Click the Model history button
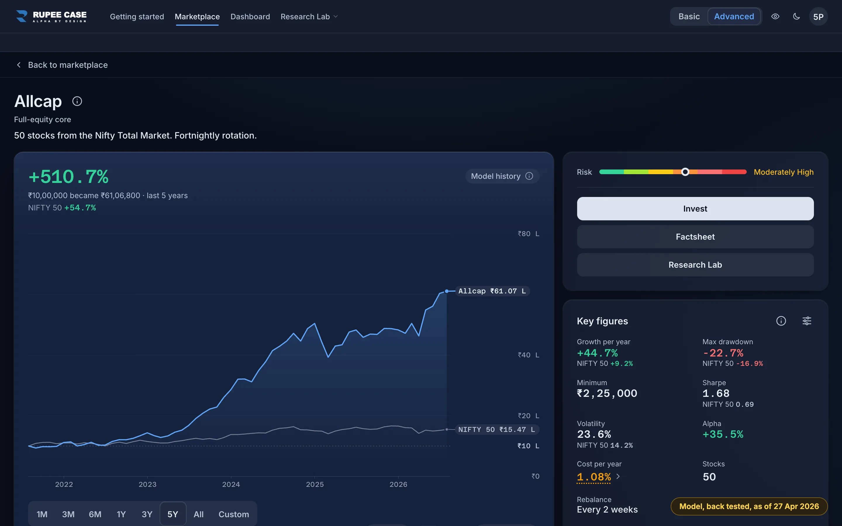 point(502,176)
